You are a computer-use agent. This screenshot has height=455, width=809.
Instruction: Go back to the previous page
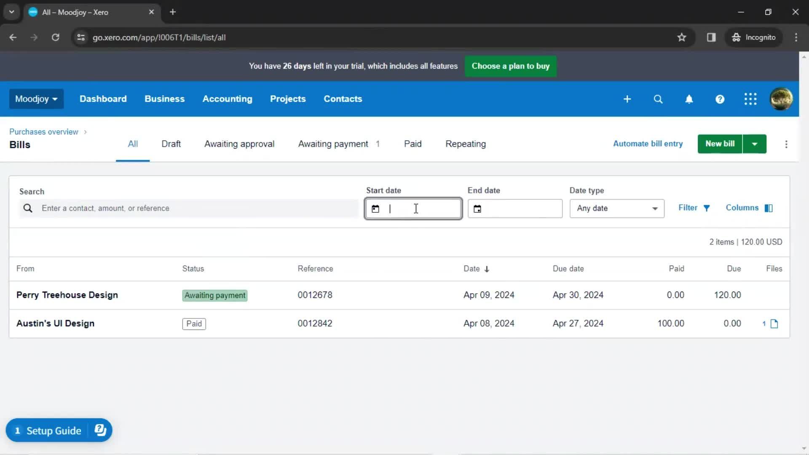(13, 37)
